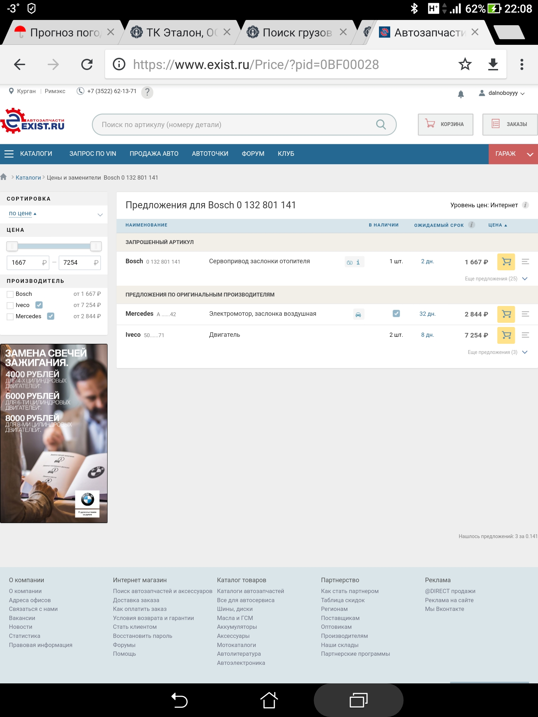Add Mercedes part to cart
This screenshot has width=538, height=717.
pyautogui.click(x=506, y=314)
